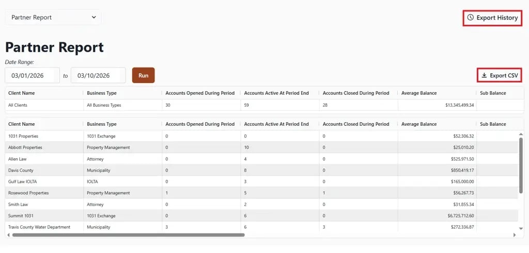Select the Rosewood Properties row

point(28,193)
